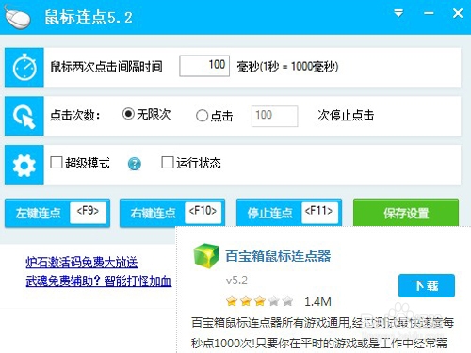Set the F10 right-click hotkey field
The height and width of the screenshot is (353, 471).
(x=203, y=213)
